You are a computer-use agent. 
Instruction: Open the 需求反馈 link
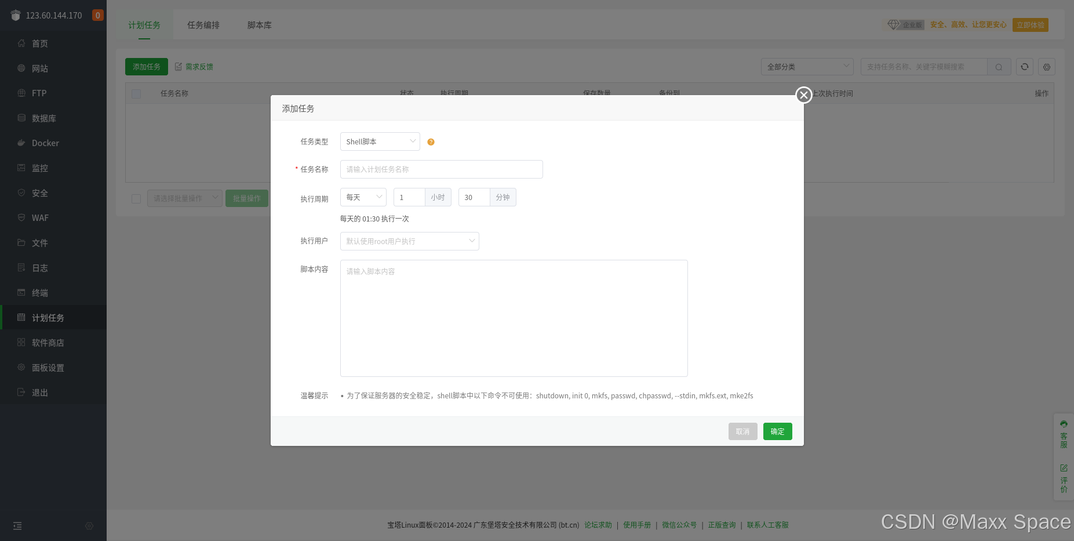click(194, 67)
